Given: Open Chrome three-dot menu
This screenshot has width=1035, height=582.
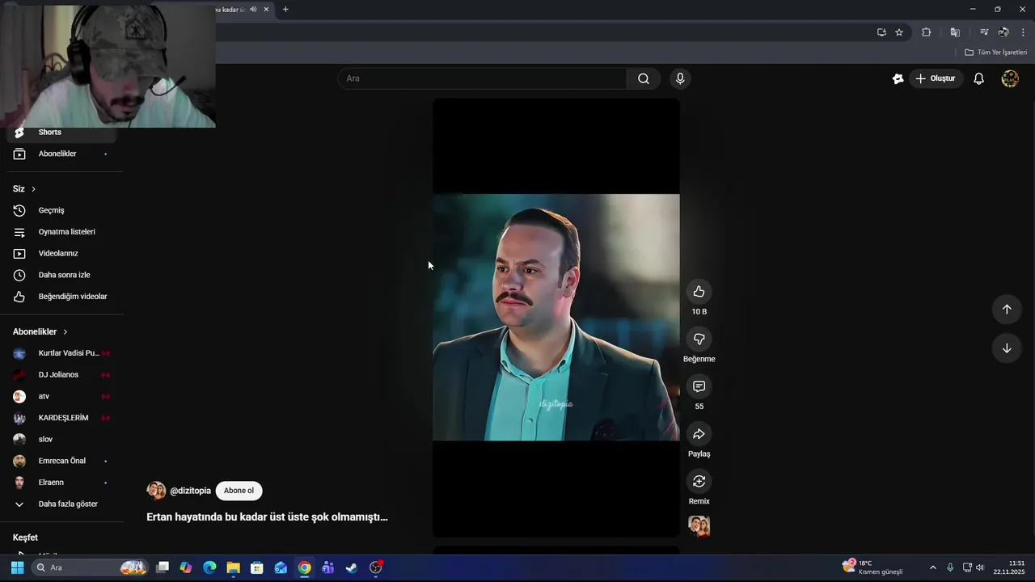Looking at the screenshot, I should (x=1023, y=32).
